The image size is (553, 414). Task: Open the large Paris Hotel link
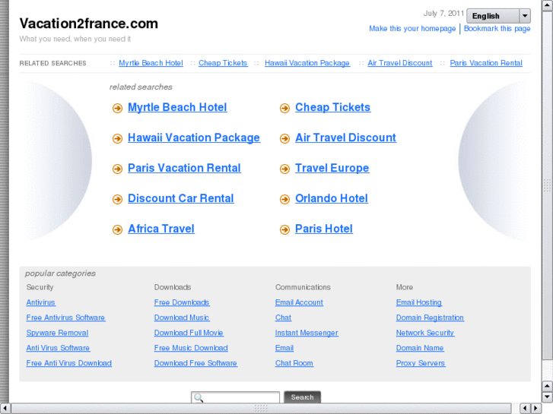point(324,229)
